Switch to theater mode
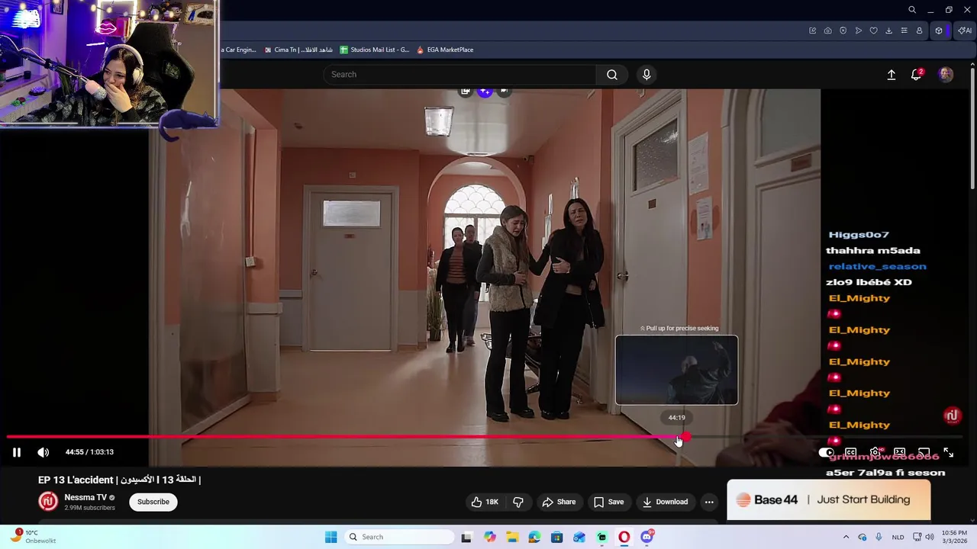Image resolution: width=977 pixels, height=549 pixels. tap(900, 452)
